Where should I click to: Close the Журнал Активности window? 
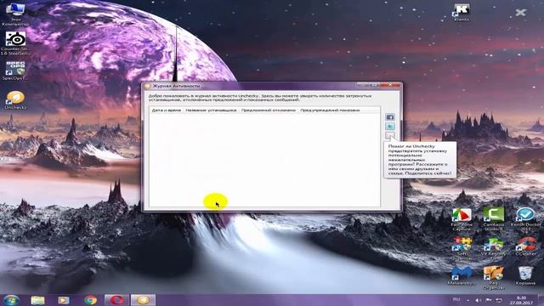[x=390, y=85]
